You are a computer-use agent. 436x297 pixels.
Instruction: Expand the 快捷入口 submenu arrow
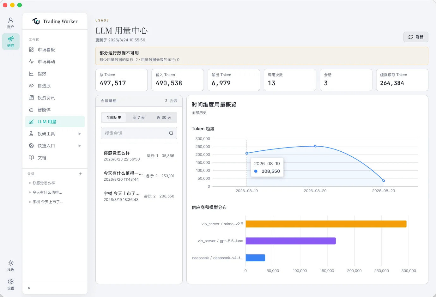click(80, 146)
